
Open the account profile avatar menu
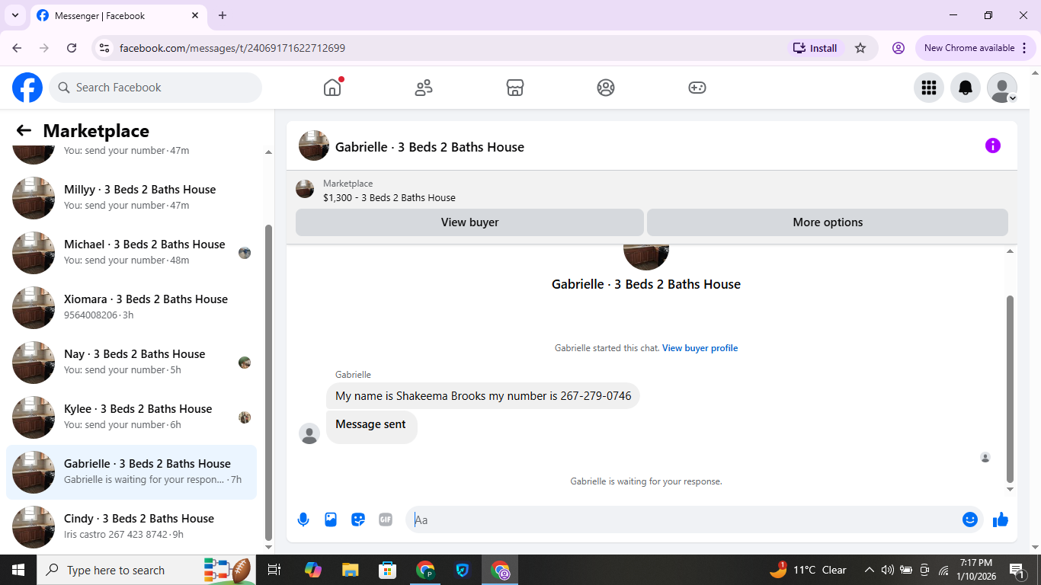pyautogui.click(x=1002, y=88)
